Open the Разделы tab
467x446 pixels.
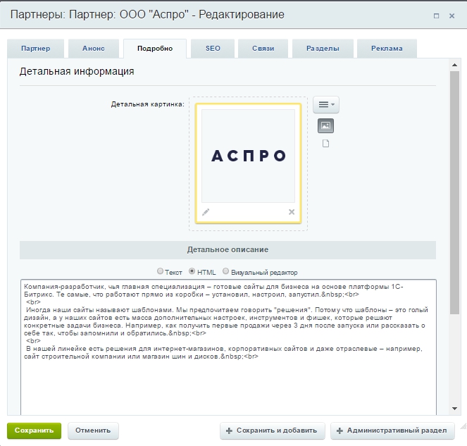[x=323, y=49]
